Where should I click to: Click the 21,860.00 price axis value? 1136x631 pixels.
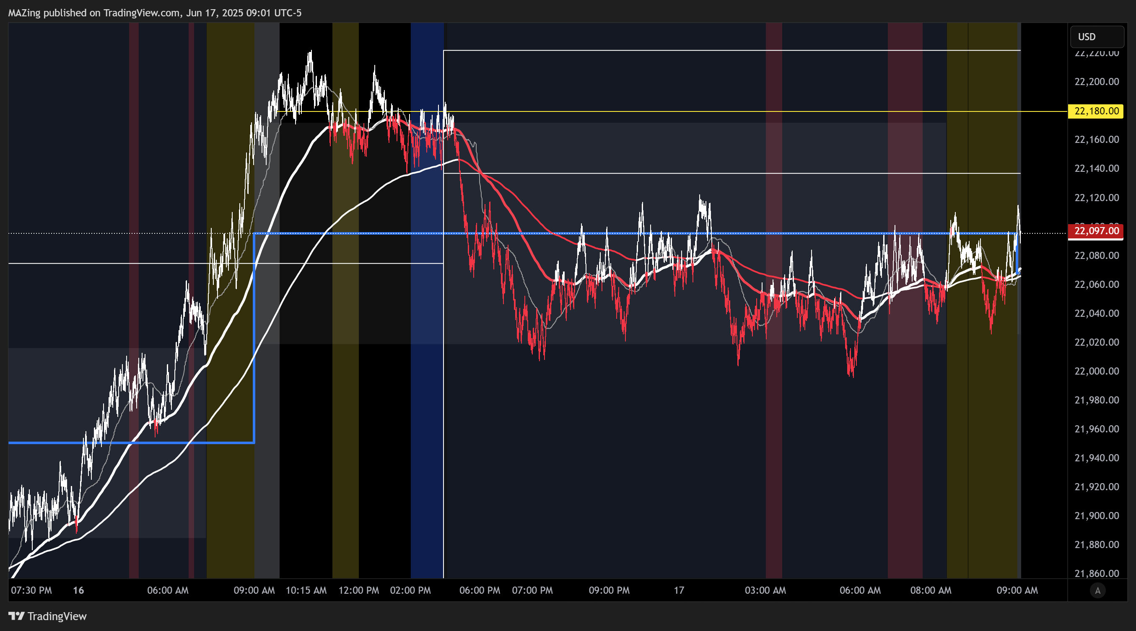coord(1097,573)
